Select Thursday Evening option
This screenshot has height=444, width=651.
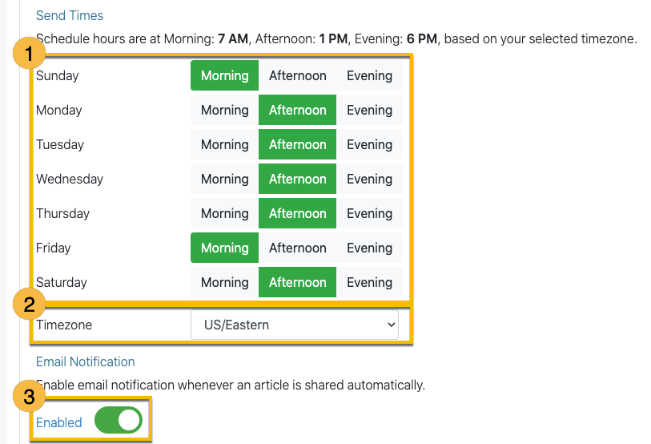click(x=369, y=214)
